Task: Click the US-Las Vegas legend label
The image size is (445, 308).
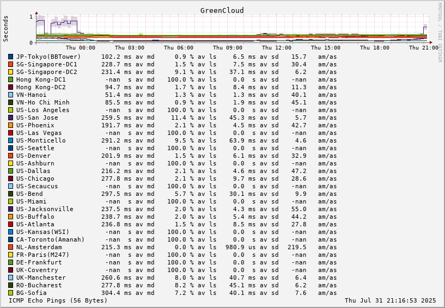Action: [39, 133]
